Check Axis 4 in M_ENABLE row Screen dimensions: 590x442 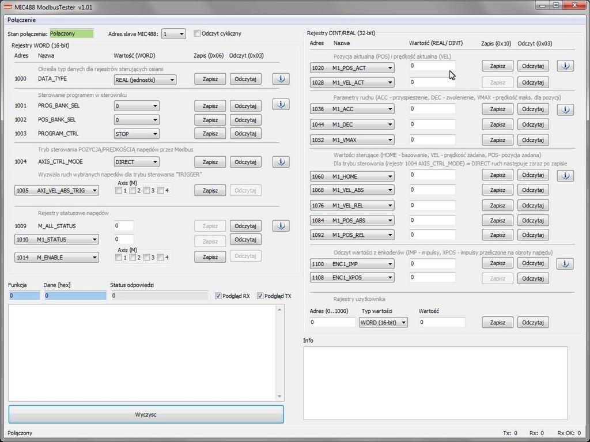(x=161, y=258)
